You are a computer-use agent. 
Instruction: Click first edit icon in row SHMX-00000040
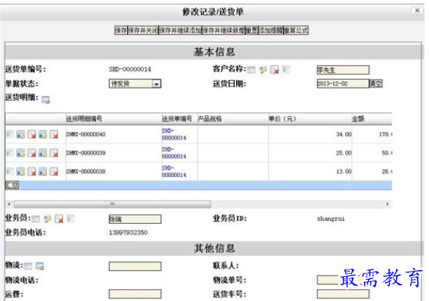pyautogui.click(x=21, y=134)
